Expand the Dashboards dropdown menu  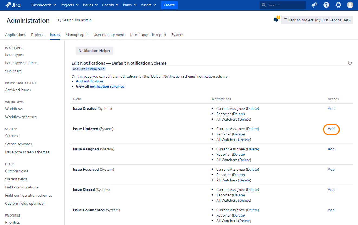tap(44, 5)
